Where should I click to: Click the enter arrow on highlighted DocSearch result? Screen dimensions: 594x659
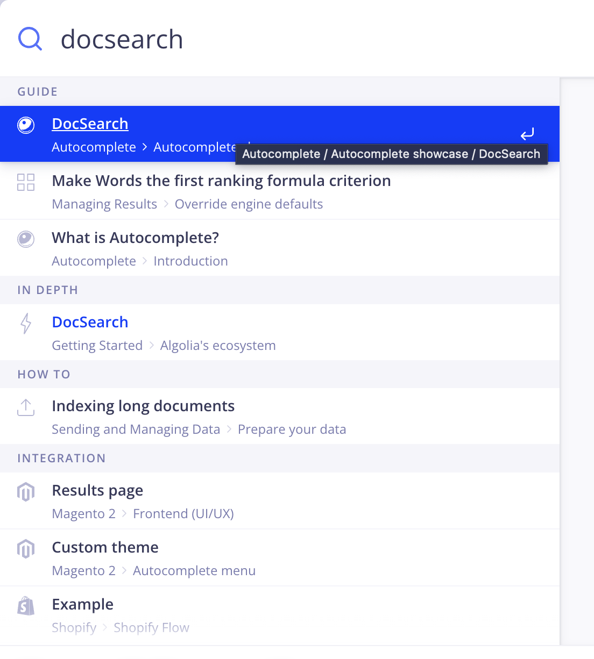click(527, 134)
